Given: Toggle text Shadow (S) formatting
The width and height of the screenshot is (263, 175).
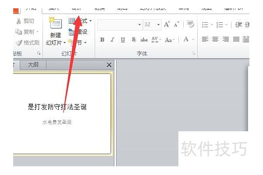Looking at the screenshot, I should [x=134, y=40].
